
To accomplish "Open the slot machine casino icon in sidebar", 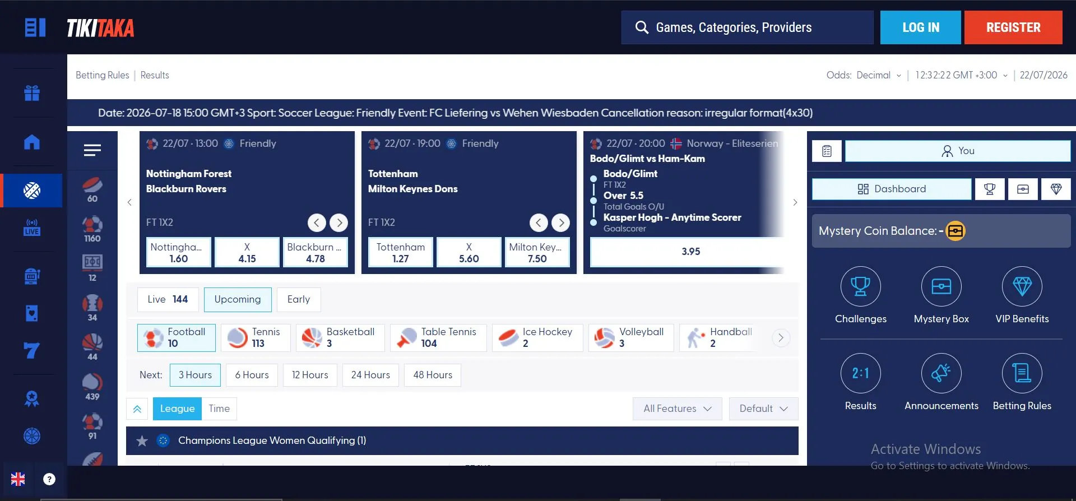I will click(32, 276).
